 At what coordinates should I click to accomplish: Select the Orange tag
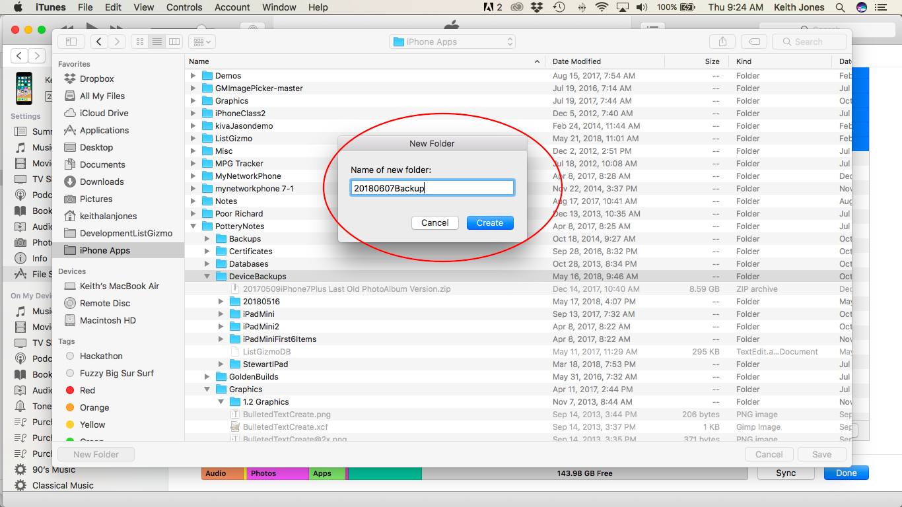point(94,407)
